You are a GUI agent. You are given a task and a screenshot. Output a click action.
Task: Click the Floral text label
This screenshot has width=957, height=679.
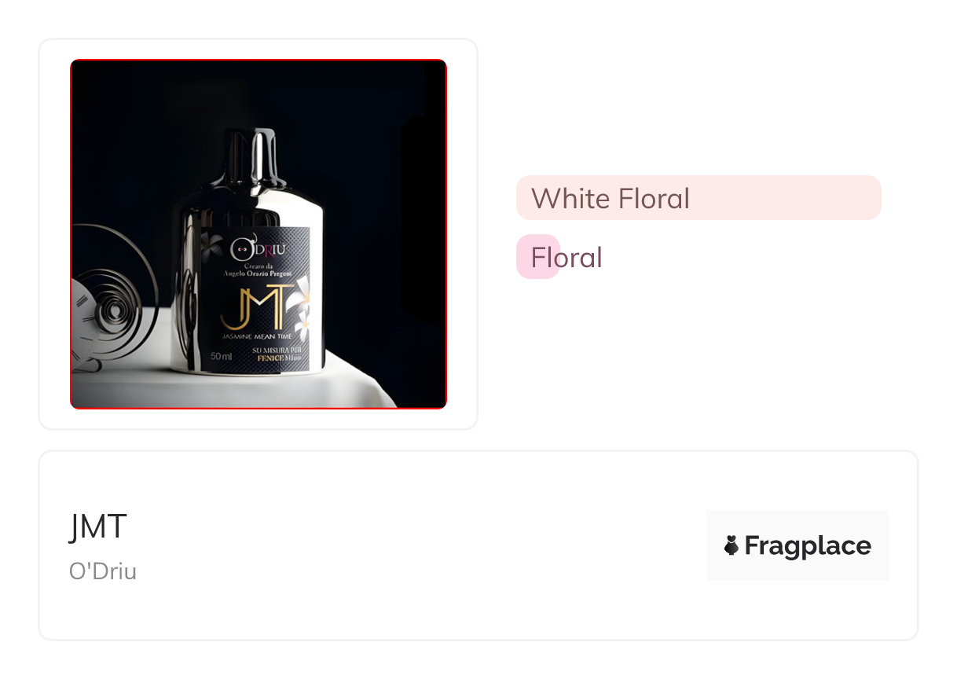(566, 257)
